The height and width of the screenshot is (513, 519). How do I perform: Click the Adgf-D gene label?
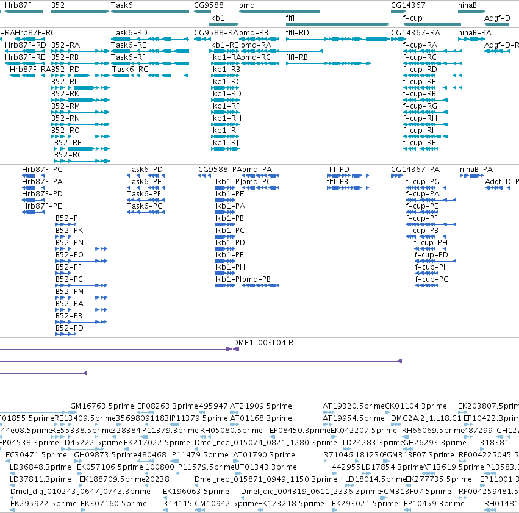click(x=497, y=18)
